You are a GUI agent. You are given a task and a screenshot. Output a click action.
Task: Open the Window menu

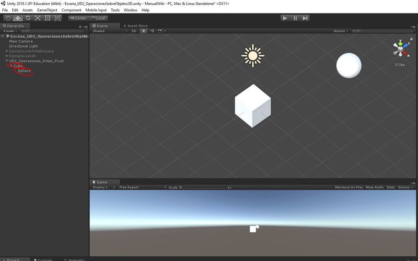coord(130,10)
